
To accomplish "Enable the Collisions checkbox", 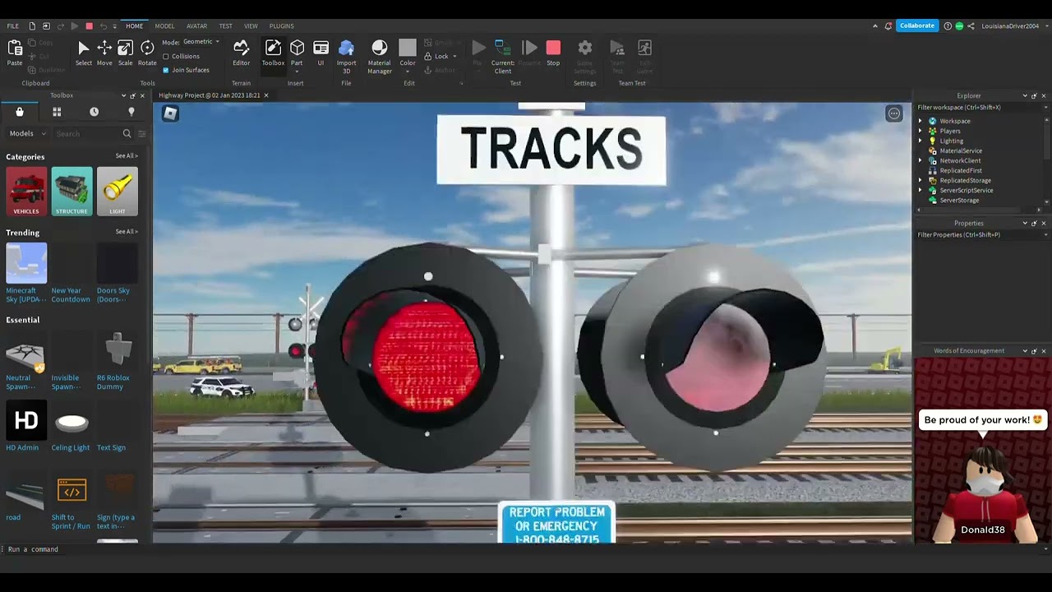I will click(166, 56).
